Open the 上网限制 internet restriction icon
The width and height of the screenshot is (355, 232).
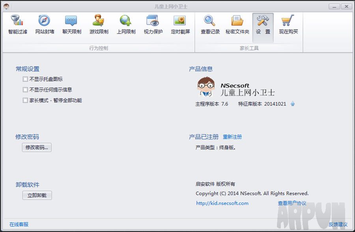(126, 24)
